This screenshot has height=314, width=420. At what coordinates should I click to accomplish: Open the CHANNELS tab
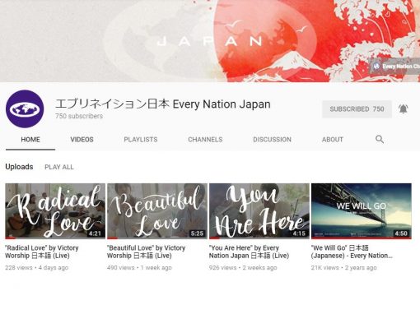pos(205,140)
